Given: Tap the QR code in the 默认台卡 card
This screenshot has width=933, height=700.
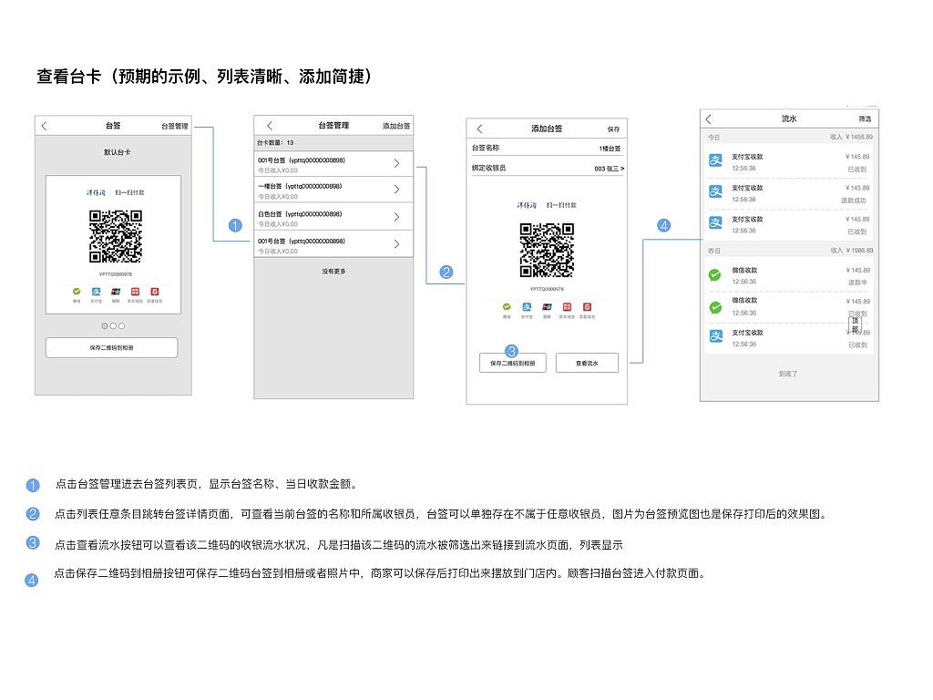Looking at the screenshot, I should [116, 236].
